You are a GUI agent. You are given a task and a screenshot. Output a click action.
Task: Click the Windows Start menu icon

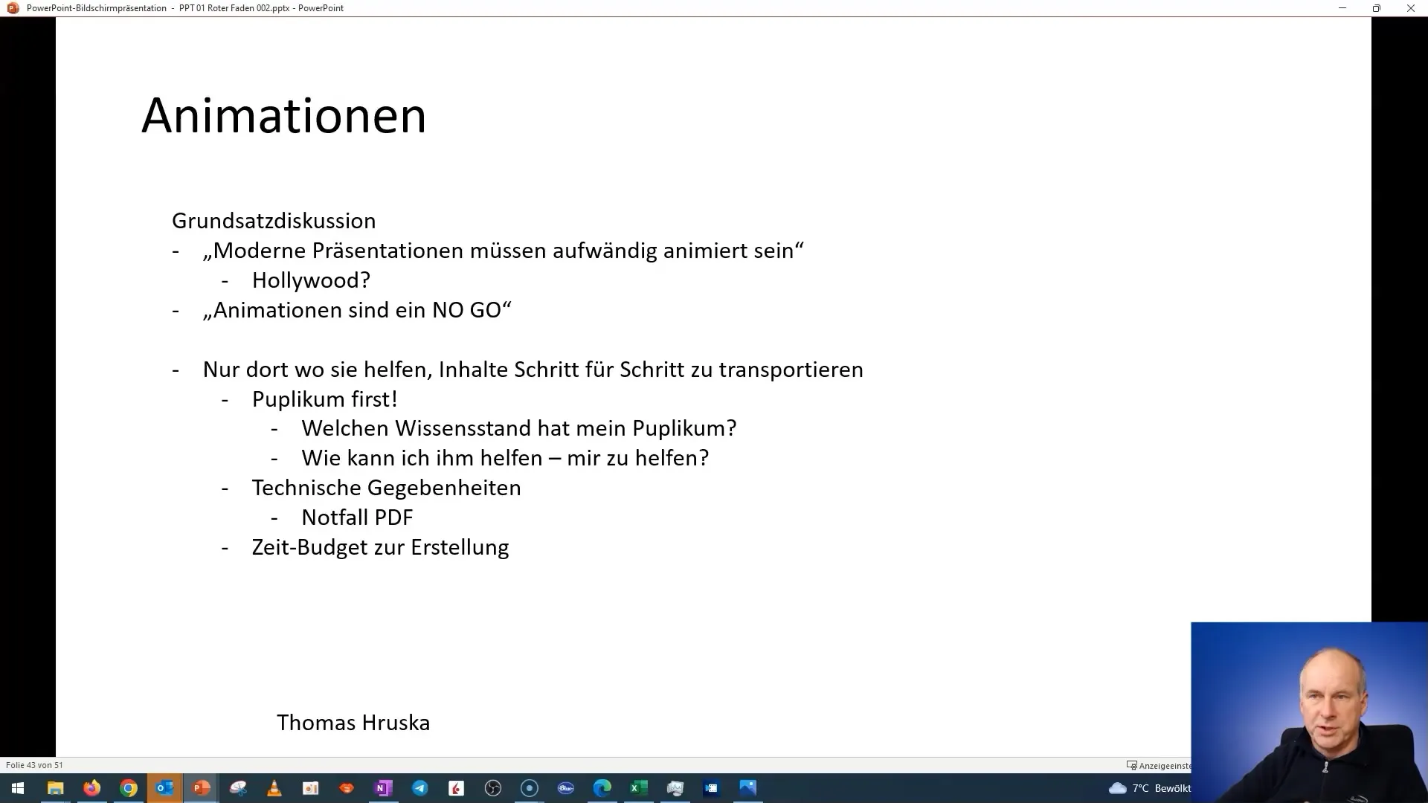(x=16, y=787)
